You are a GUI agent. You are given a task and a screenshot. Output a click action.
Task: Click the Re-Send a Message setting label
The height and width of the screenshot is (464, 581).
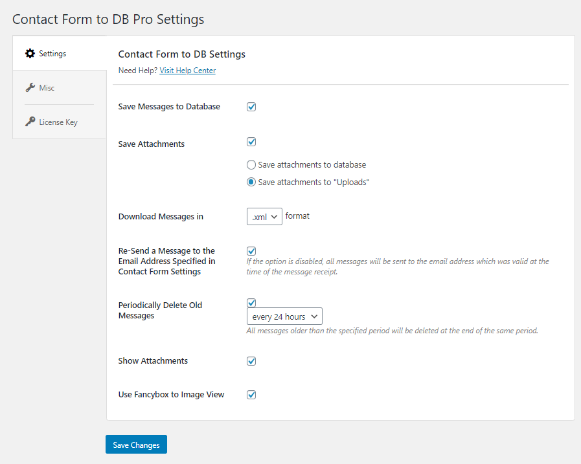(x=166, y=261)
